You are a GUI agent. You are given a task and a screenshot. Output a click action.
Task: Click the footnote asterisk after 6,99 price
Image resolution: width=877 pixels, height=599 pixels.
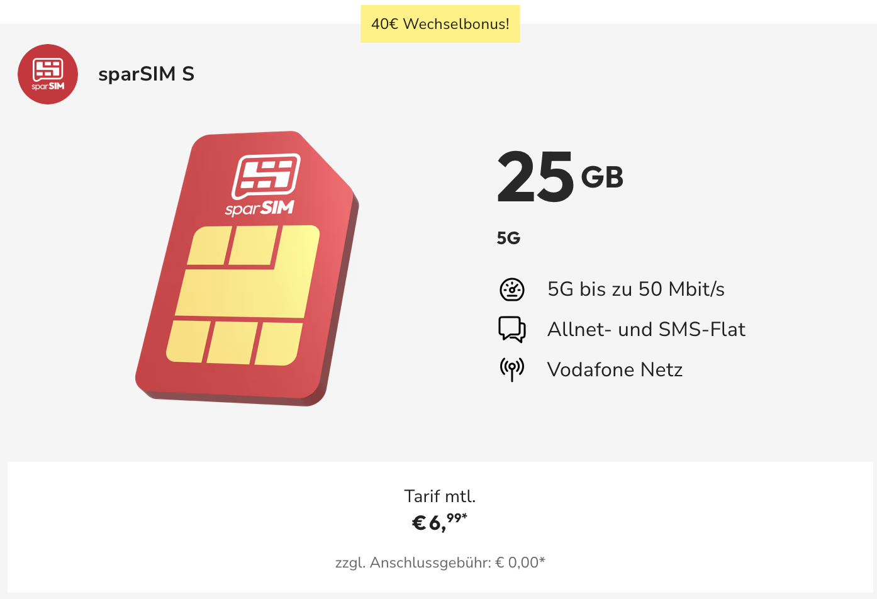465,516
